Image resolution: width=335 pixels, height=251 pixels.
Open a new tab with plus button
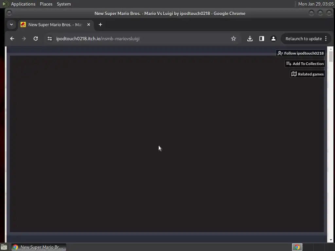100,25
